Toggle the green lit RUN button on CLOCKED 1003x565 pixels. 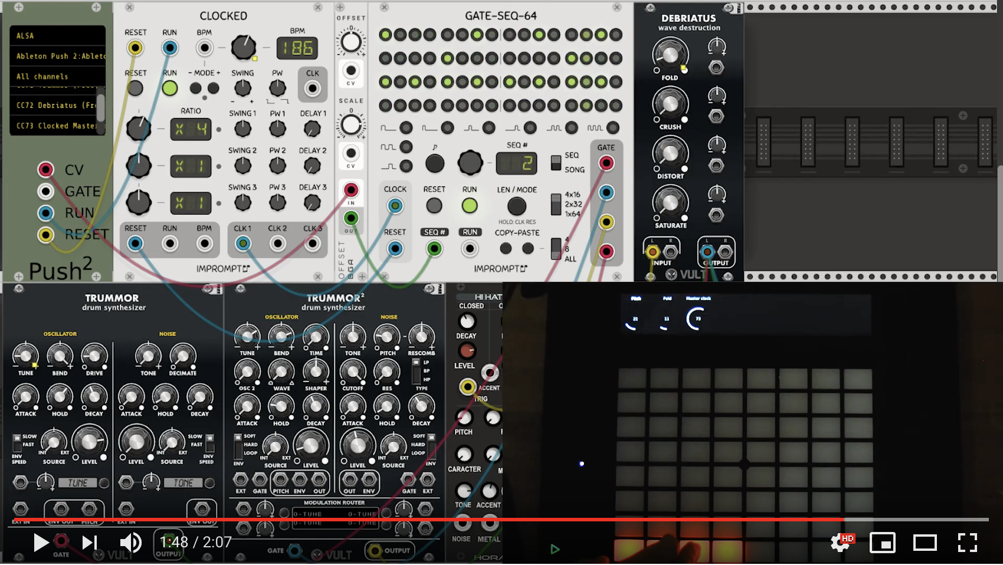[x=170, y=88]
